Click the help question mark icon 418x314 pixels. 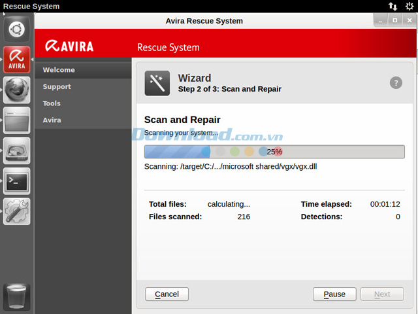click(396, 82)
